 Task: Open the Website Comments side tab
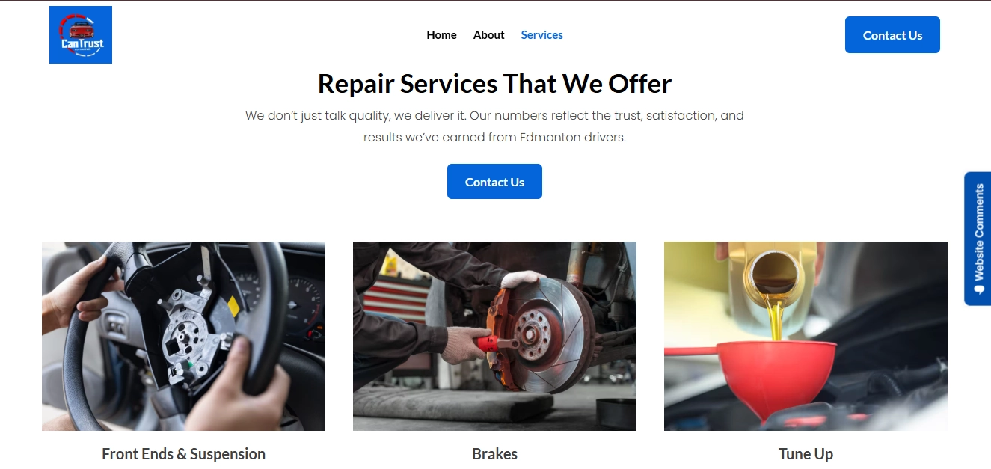click(978, 239)
